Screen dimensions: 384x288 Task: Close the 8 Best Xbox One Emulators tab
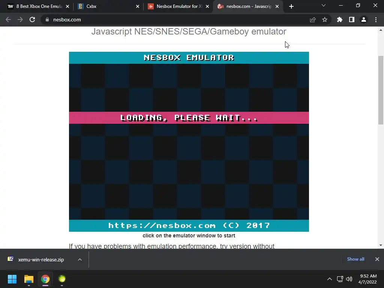67,6
